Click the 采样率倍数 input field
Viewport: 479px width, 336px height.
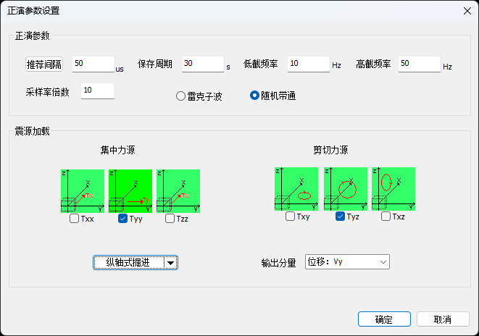pos(98,91)
